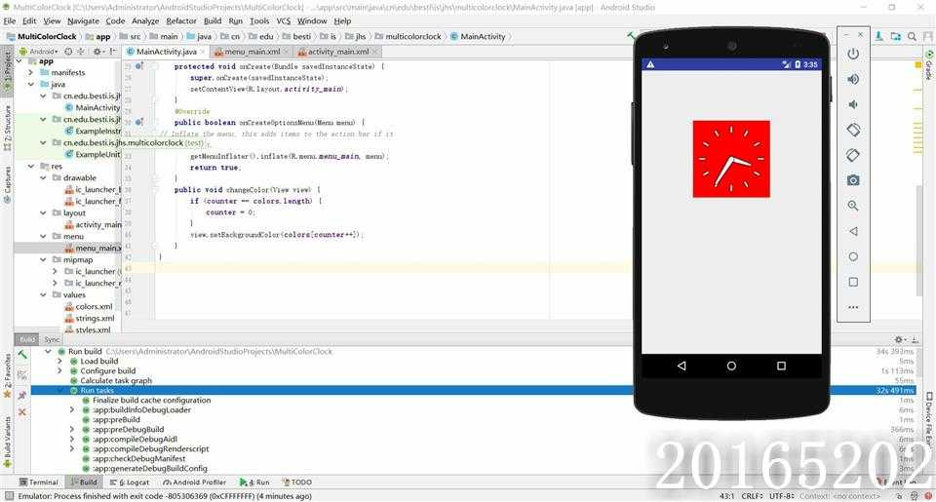This screenshot has height=502, width=936.
Task: Switch to the Sync tab in Build panel
Action: [x=52, y=339]
